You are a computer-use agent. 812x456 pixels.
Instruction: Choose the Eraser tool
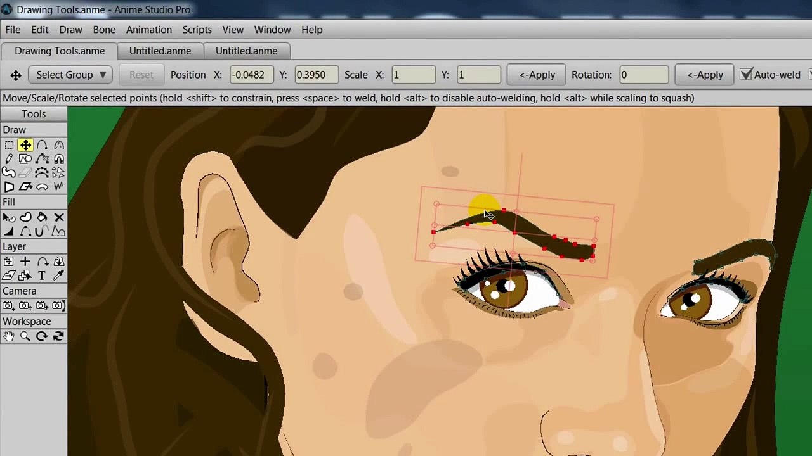[x=25, y=173]
